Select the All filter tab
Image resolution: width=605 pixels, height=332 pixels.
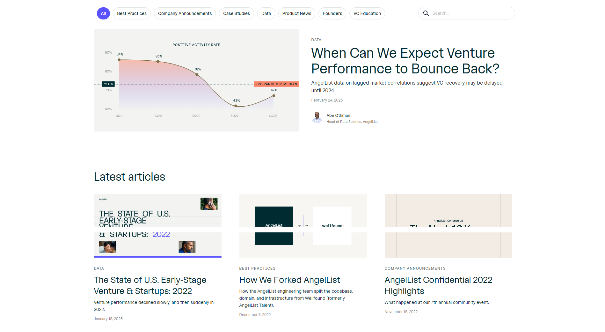(x=103, y=13)
